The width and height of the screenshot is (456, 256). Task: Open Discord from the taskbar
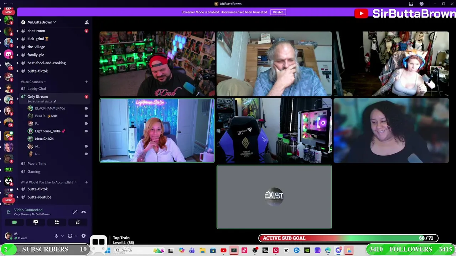coord(338,250)
